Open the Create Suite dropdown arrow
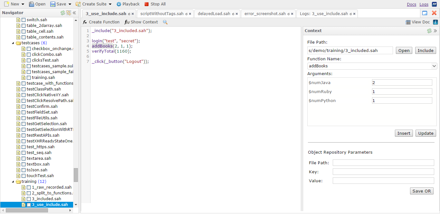 [110, 4]
